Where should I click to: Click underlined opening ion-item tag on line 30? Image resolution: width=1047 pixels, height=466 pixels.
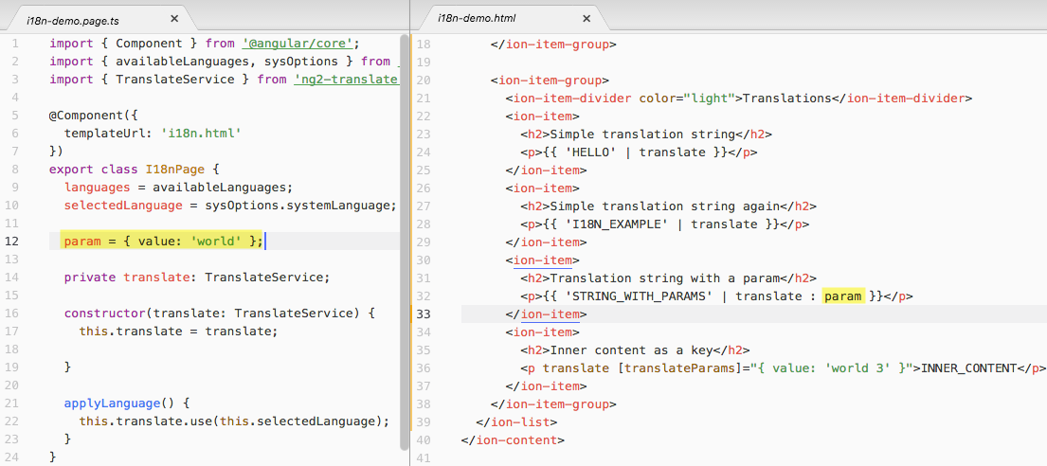(x=543, y=260)
